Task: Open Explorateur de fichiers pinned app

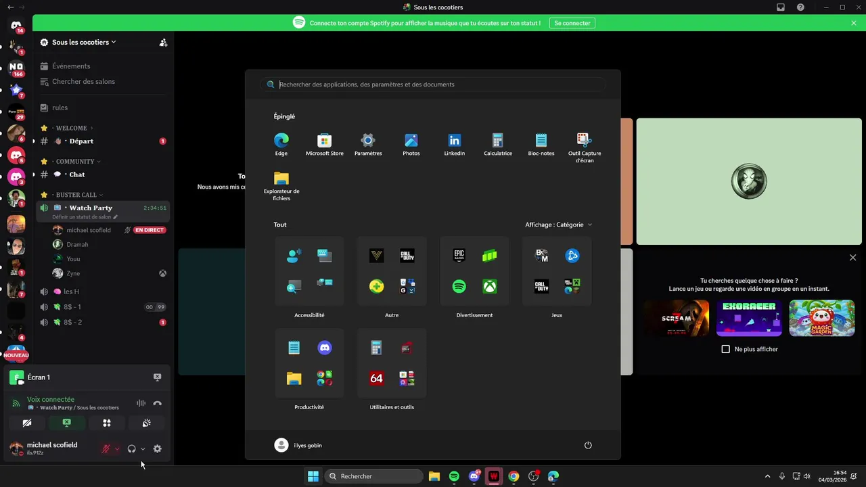Action: [281, 186]
